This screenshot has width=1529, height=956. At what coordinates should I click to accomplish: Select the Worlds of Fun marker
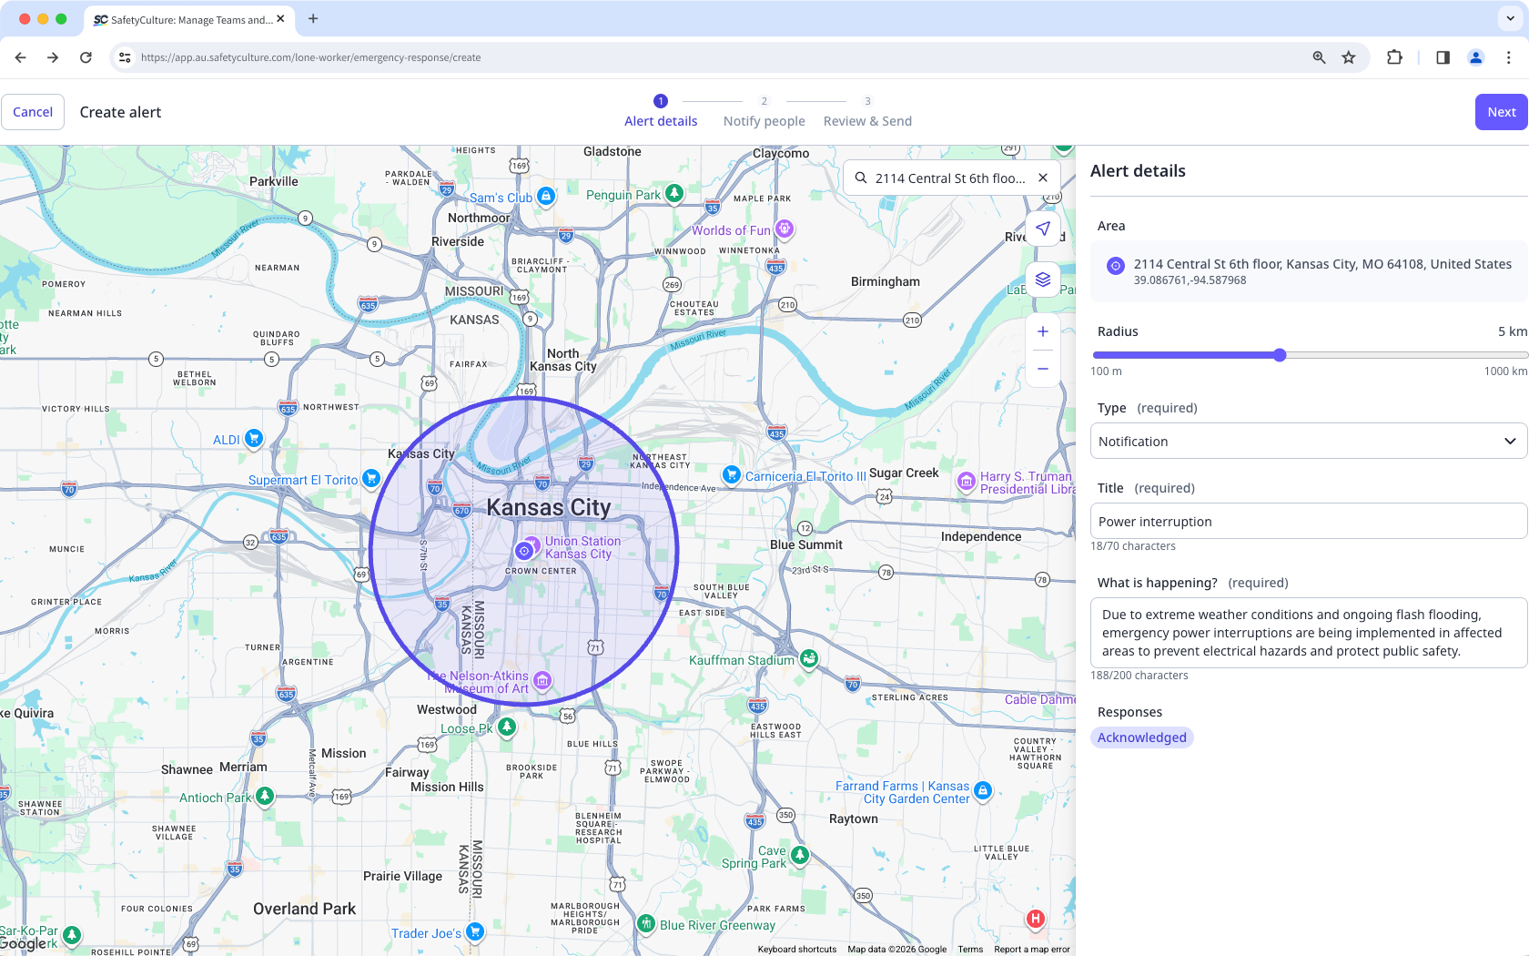pyautogui.click(x=784, y=229)
